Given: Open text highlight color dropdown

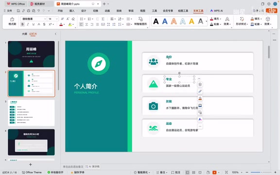Looking at the screenshot, I should click(x=73, y=24).
